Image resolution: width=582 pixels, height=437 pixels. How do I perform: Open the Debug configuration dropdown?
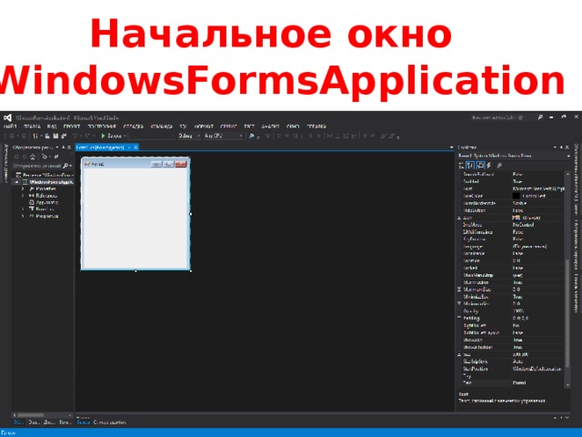click(189, 136)
